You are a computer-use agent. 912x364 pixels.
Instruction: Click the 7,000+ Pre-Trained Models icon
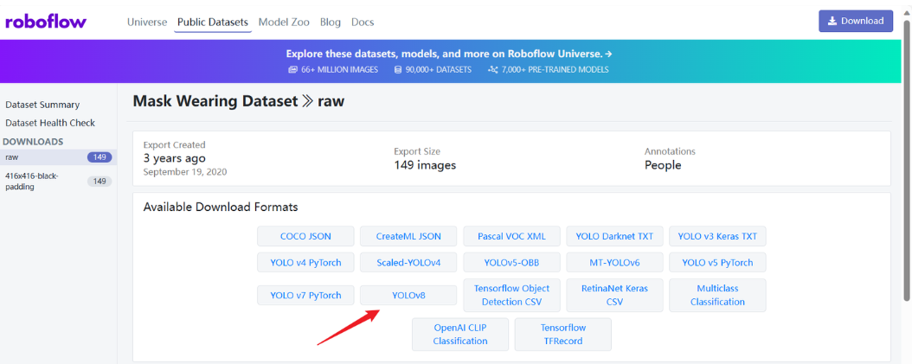point(494,69)
